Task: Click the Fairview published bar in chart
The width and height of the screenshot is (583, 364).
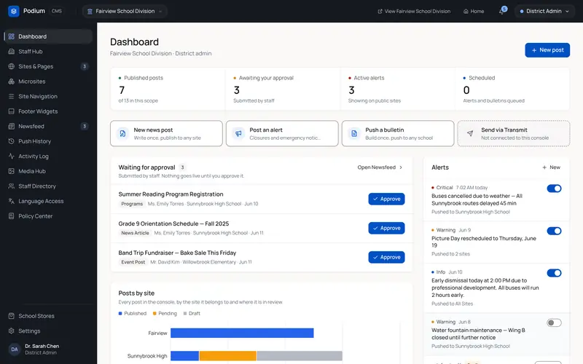Action: tap(242, 333)
